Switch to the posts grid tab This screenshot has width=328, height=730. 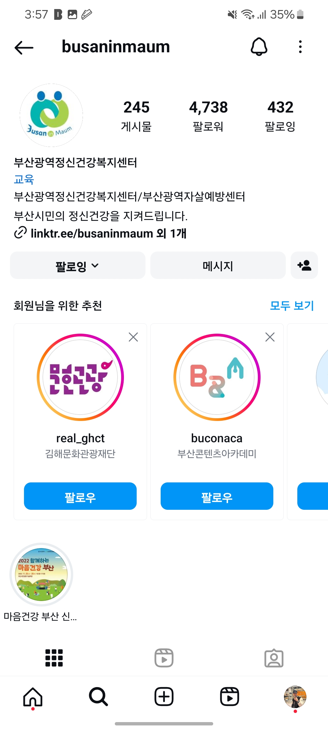54,658
